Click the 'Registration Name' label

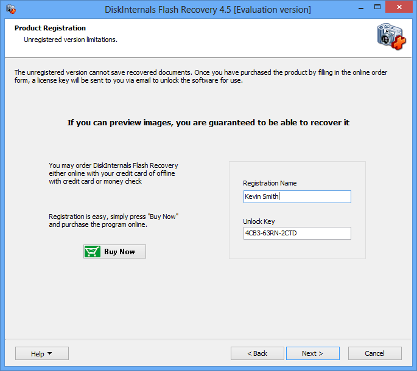click(270, 183)
